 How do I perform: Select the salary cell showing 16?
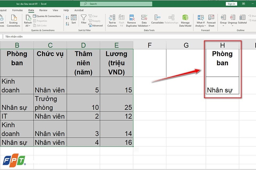(116, 142)
